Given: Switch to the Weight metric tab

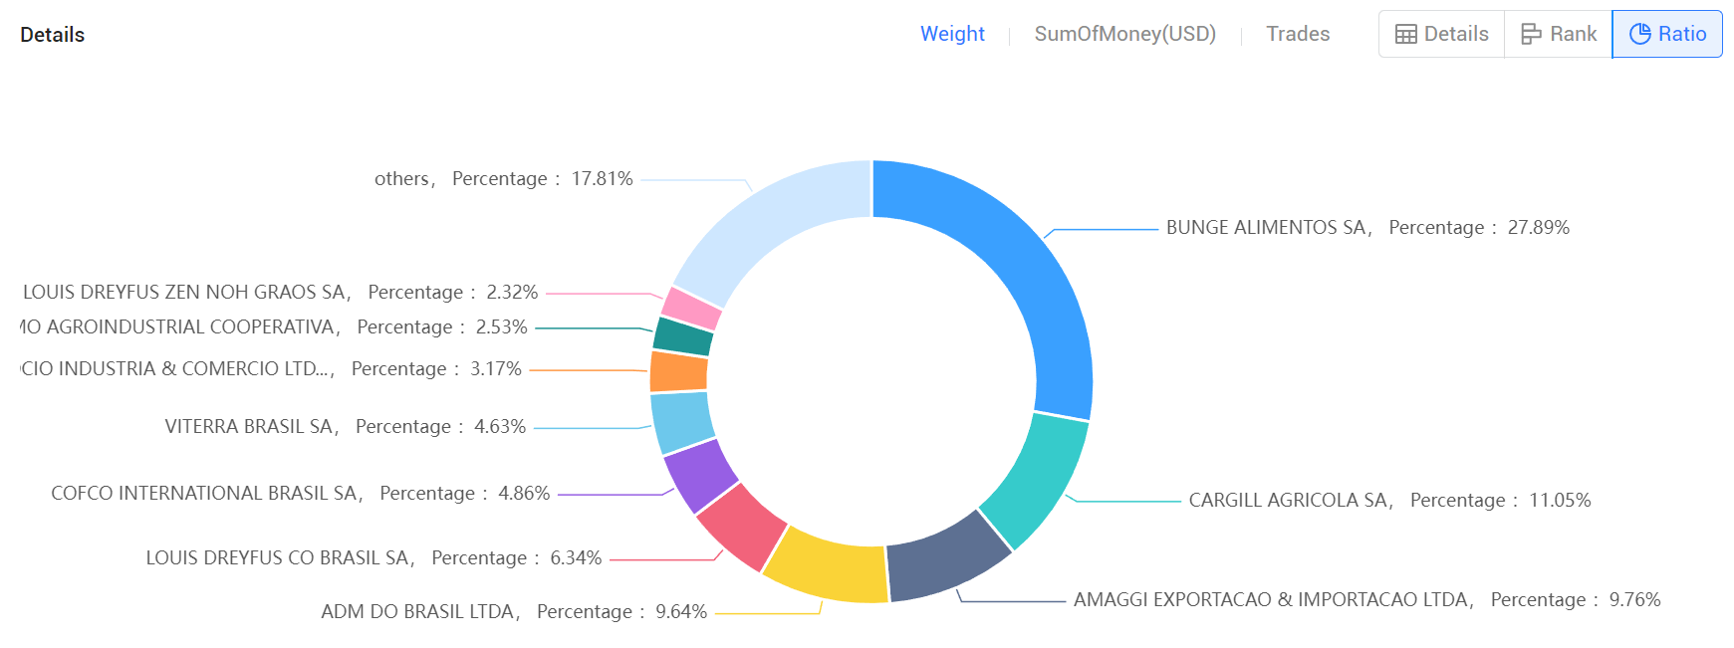Looking at the screenshot, I should (952, 34).
